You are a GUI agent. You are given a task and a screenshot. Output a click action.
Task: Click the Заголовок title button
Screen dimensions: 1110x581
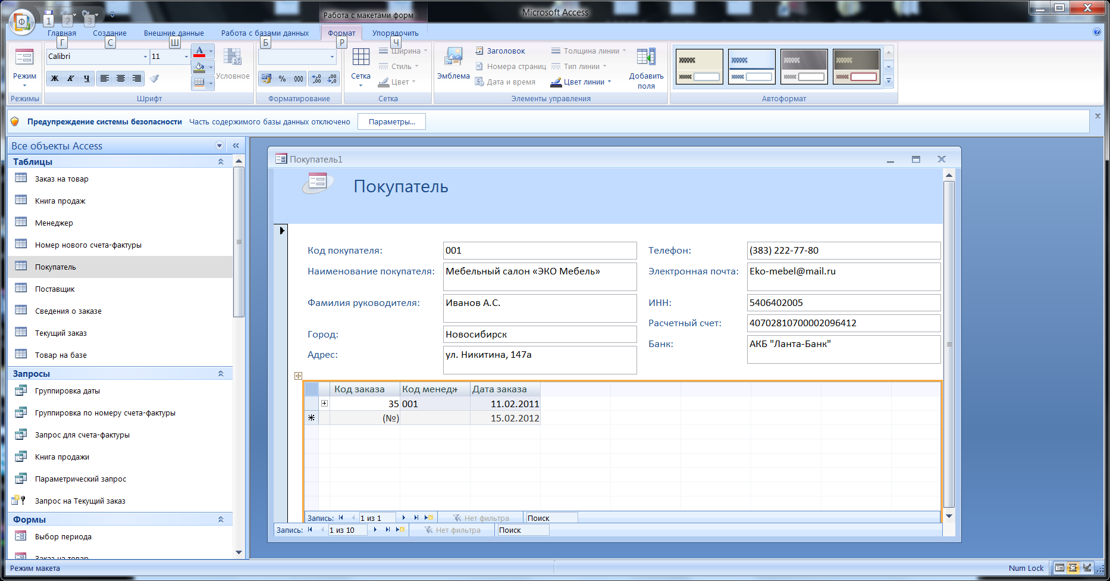pos(500,51)
